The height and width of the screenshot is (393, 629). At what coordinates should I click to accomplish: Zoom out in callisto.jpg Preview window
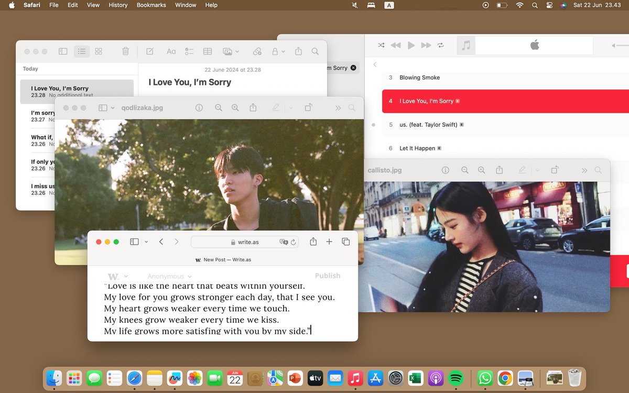point(465,170)
